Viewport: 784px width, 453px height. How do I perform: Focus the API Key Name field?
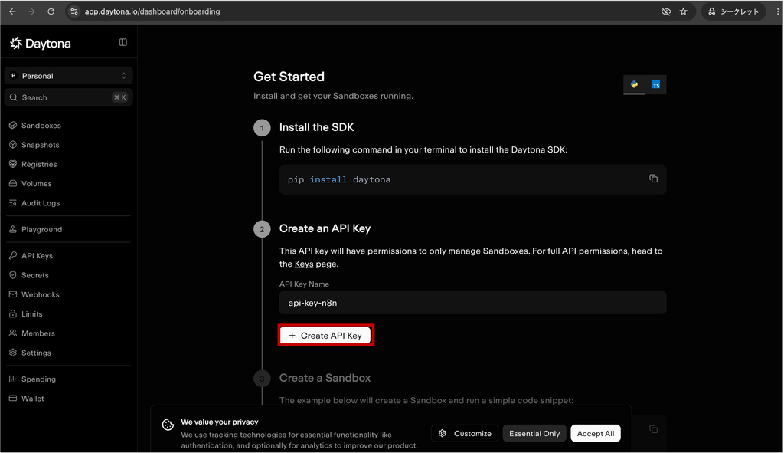click(x=472, y=303)
